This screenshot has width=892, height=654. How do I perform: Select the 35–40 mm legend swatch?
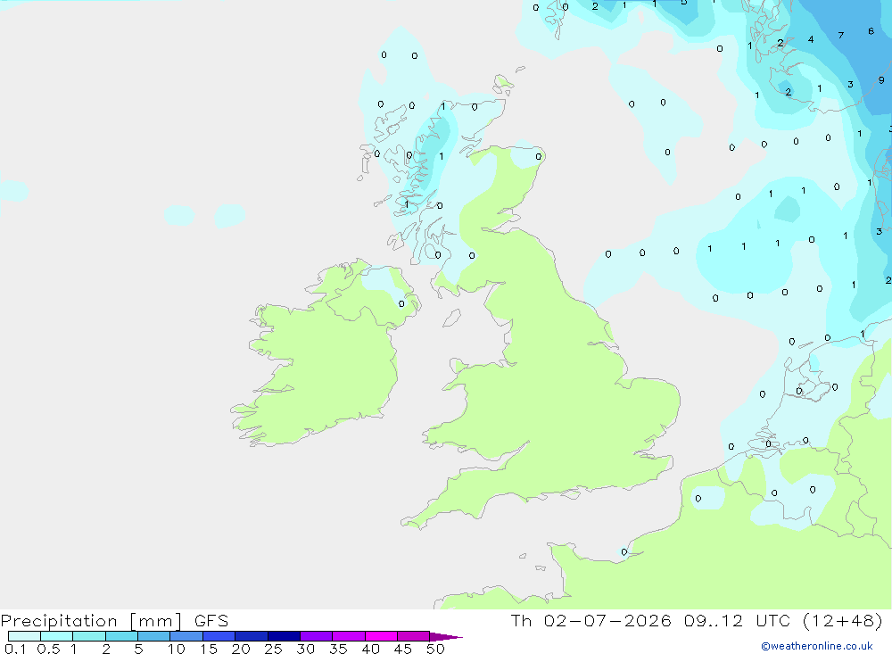pyautogui.click(x=349, y=636)
